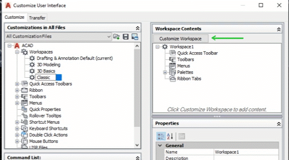The height and width of the screenshot is (160, 289).
Task: Select Rollover Tooltips in the tree
Action: point(45,116)
